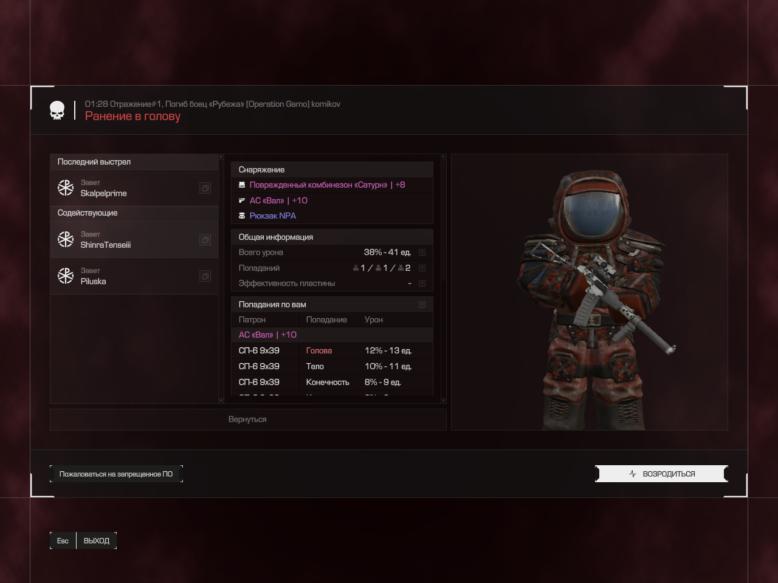Click Патрон column header
The height and width of the screenshot is (583, 778).
click(252, 319)
